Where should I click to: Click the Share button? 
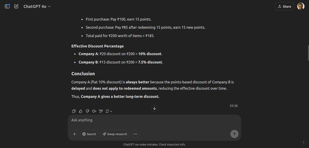click(x=284, y=6)
